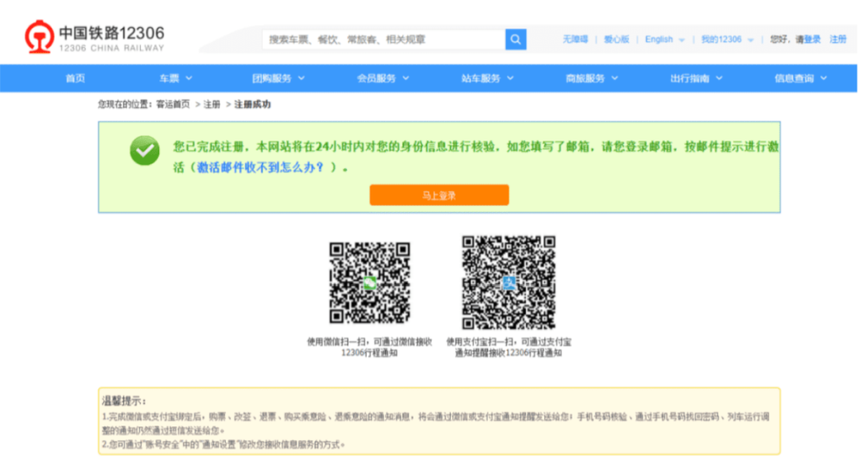Click the green checkmark success icon
This screenshot has width=859, height=459.
pos(145,150)
